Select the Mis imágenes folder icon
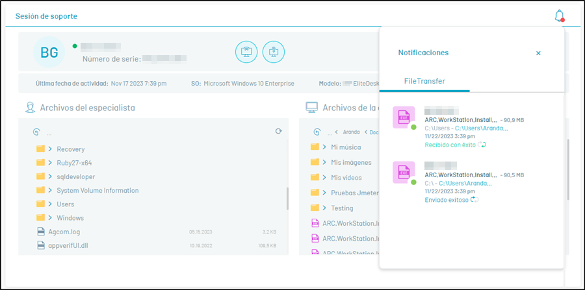This screenshot has width=585, height=290. [x=315, y=162]
